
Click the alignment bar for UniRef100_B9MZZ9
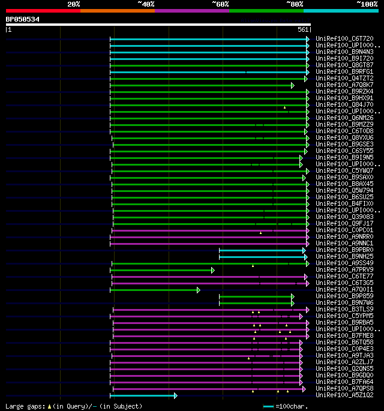(x=209, y=125)
